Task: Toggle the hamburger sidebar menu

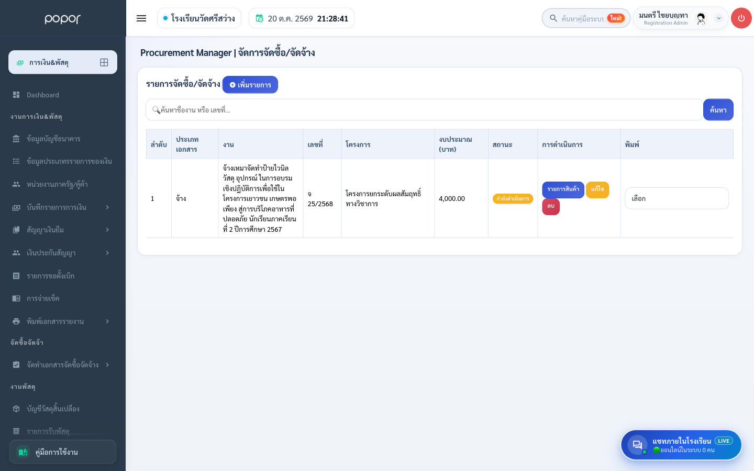Action: point(141,18)
